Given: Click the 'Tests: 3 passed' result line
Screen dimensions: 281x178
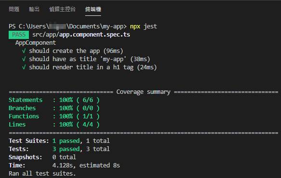Looking at the screenshot, I should pos(59,149).
